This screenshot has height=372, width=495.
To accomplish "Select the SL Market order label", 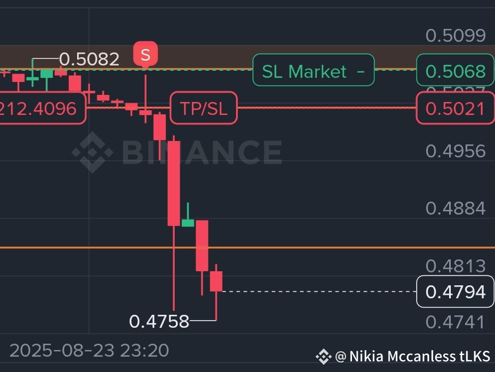I will [x=314, y=70].
